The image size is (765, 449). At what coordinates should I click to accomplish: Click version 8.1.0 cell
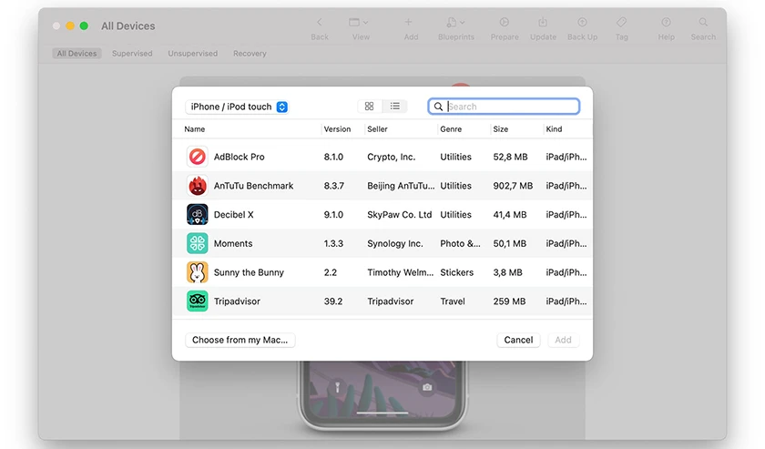333,157
